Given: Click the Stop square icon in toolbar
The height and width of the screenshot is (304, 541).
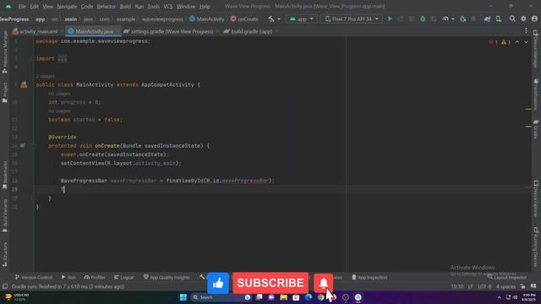Looking at the screenshot, I should pos(473,19).
